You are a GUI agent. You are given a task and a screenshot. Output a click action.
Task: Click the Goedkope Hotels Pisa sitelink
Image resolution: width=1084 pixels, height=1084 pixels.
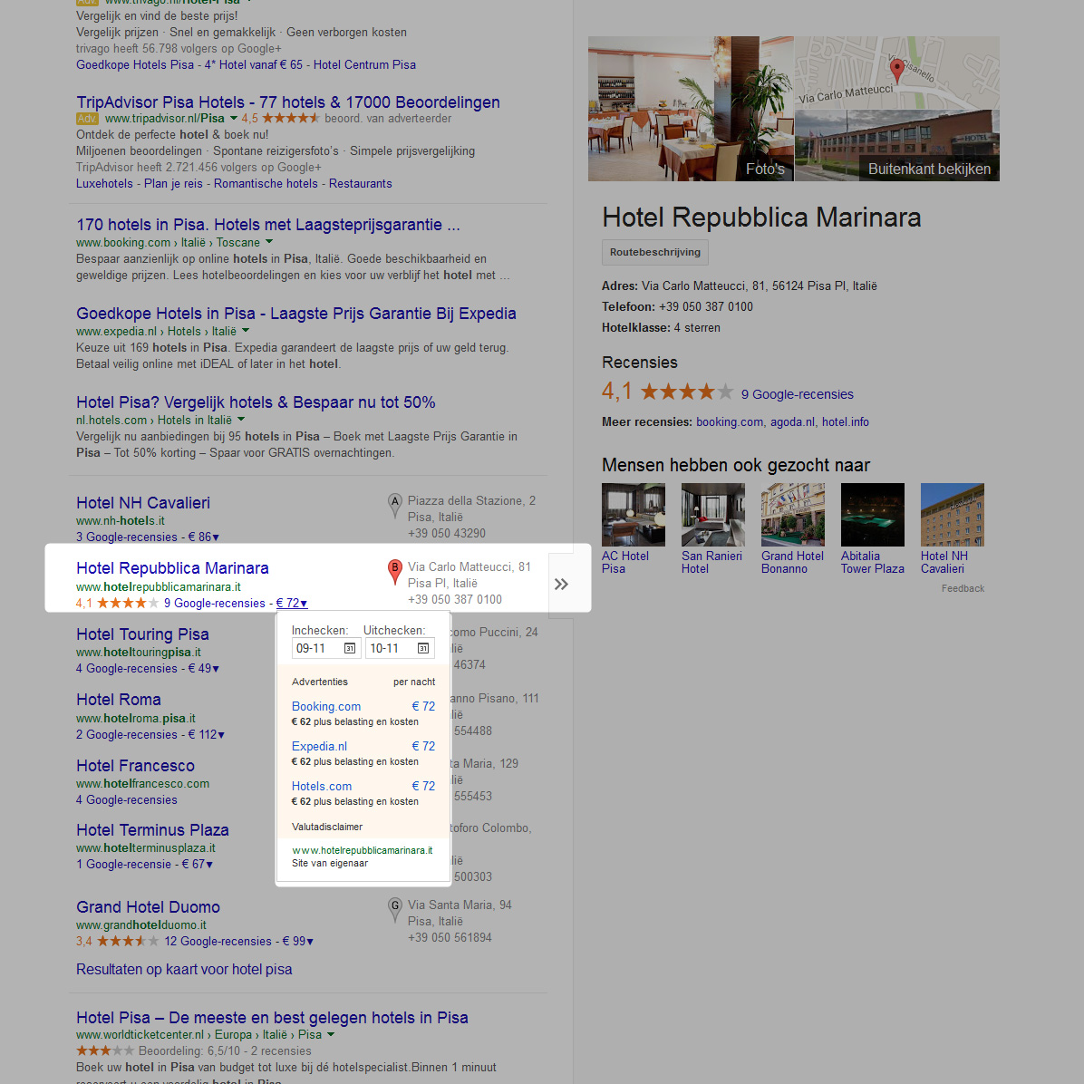[x=135, y=64]
